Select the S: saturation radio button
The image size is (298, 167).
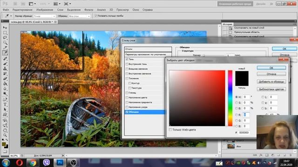pyautogui.click(x=237, y=103)
